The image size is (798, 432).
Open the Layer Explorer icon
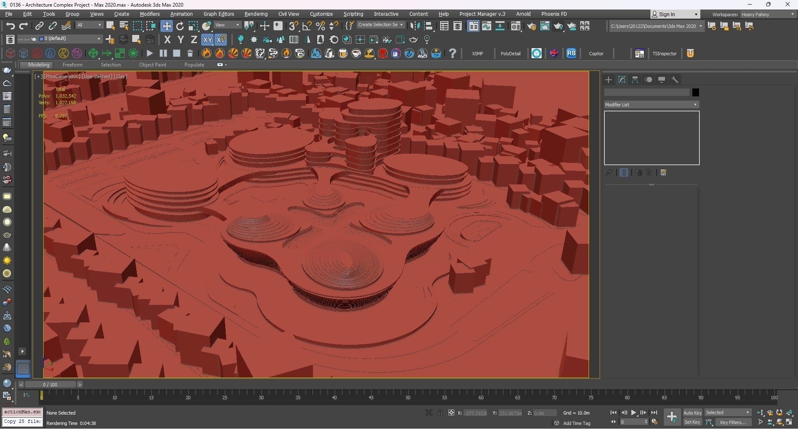[458, 26]
